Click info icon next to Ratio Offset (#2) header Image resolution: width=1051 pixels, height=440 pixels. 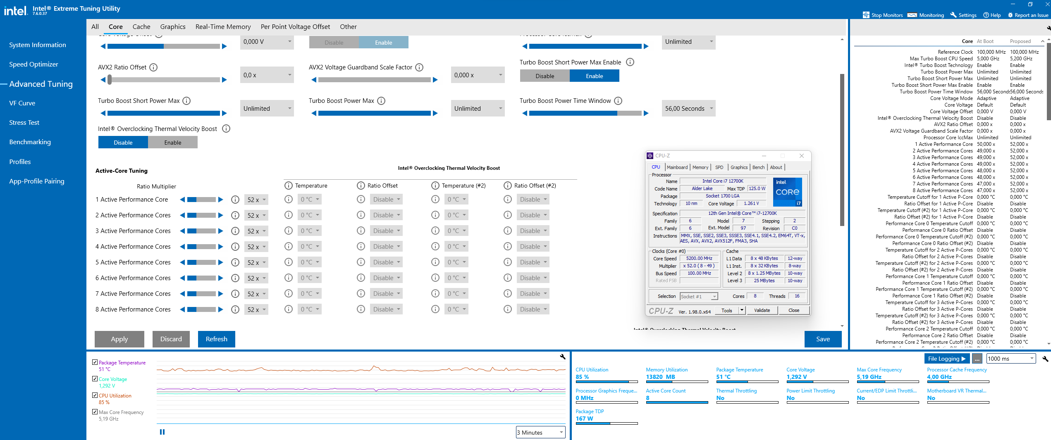pyautogui.click(x=508, y=186)
